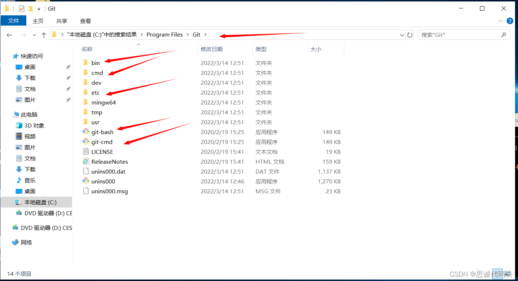Navigate to Program Files via breadcrumb
This screenshot has width=518, height=281.
165,34
